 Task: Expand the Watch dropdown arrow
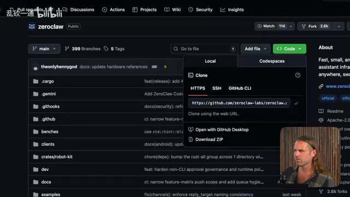[x=291, y=26]
